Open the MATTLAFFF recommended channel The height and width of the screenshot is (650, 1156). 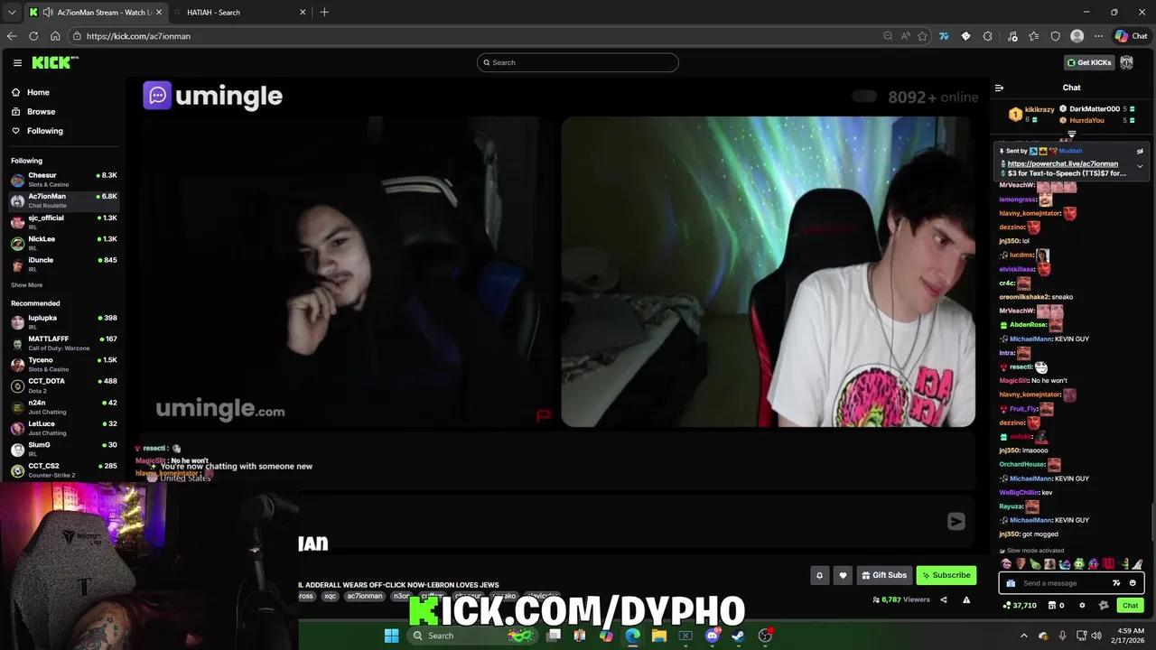pos(63,343)
